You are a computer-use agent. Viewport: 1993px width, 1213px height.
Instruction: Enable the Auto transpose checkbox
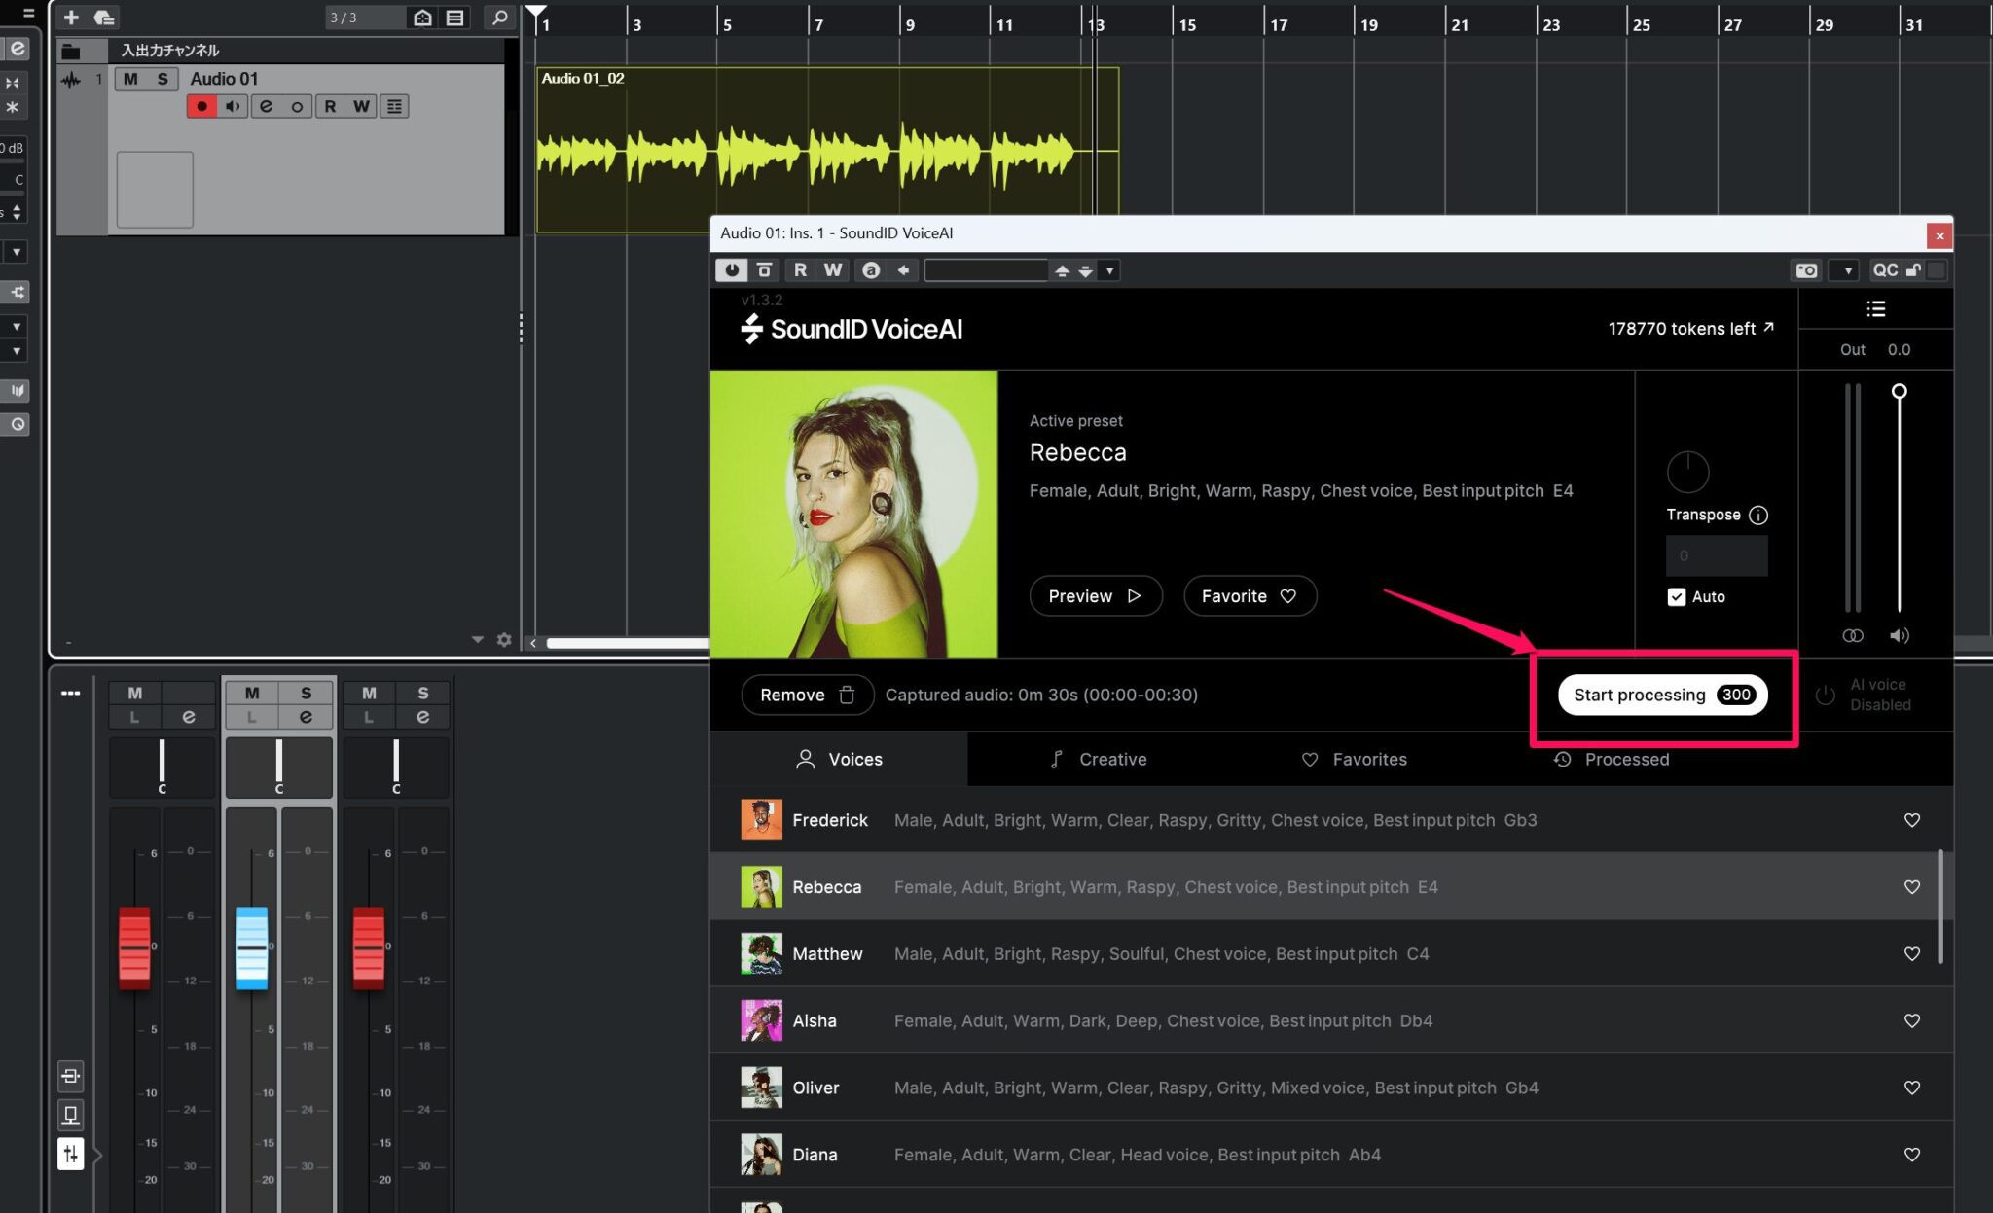pos(1676,596)
